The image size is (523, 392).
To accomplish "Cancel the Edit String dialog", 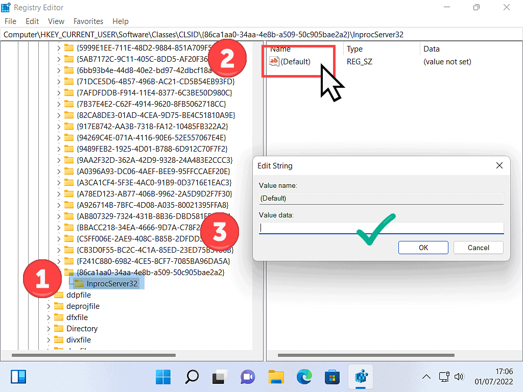I will 478,248.
